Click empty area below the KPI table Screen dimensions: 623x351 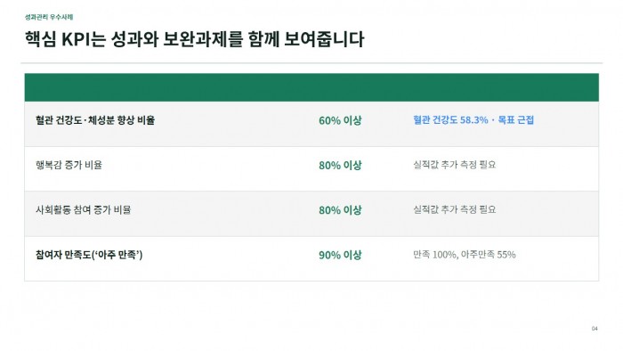(x=311, y=310)
